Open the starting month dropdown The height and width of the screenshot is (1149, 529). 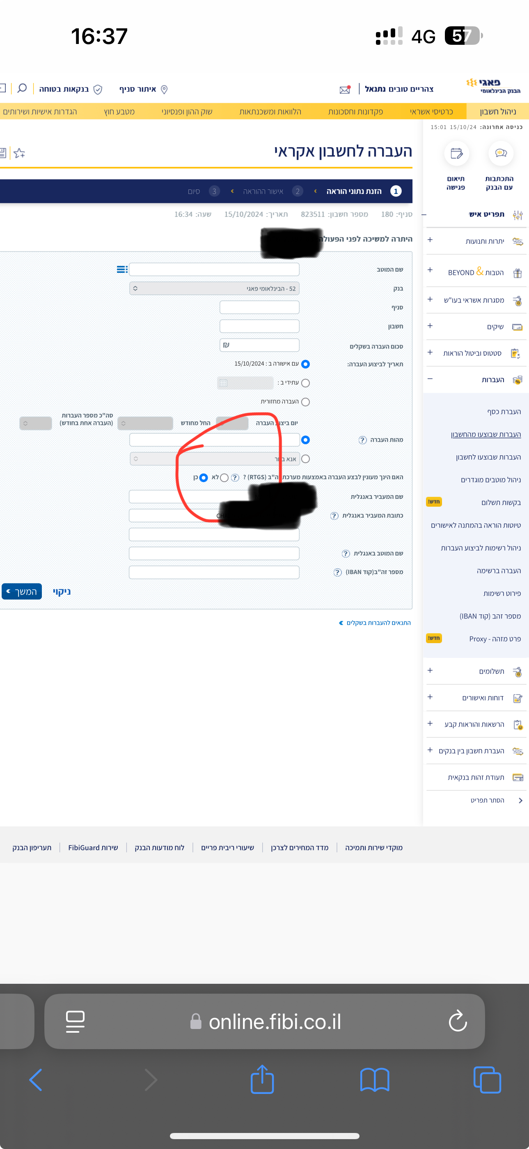tap(145, 423)
